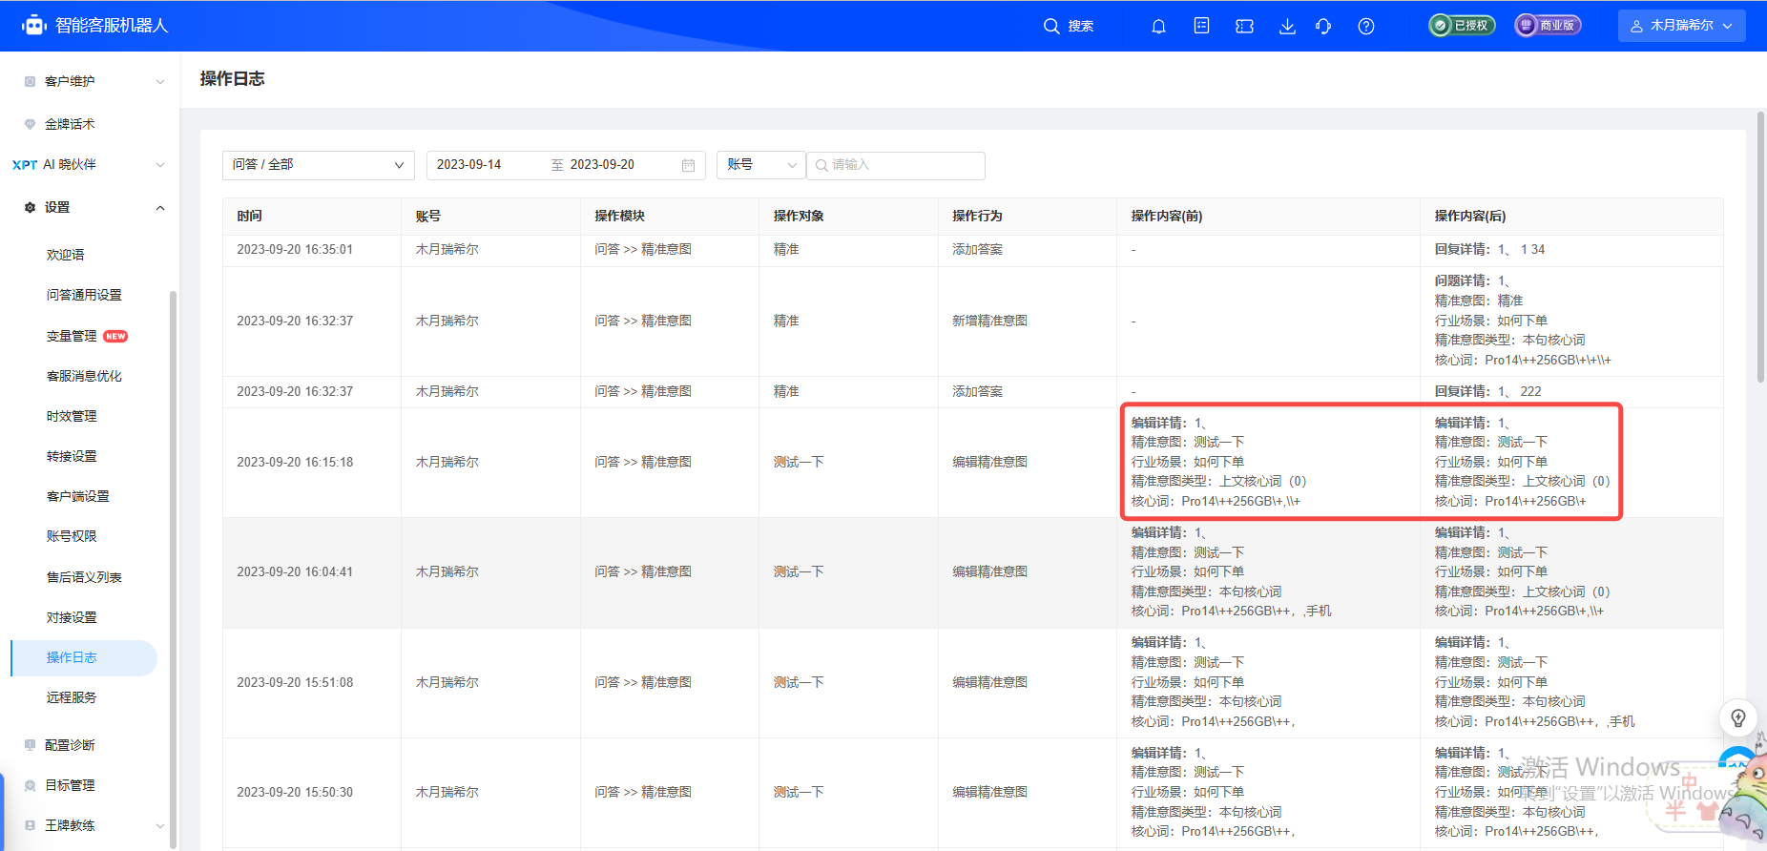
Task: Click the 王牌教练 sidebar icon
Action: pyautogui.click(x=30, y=825)
